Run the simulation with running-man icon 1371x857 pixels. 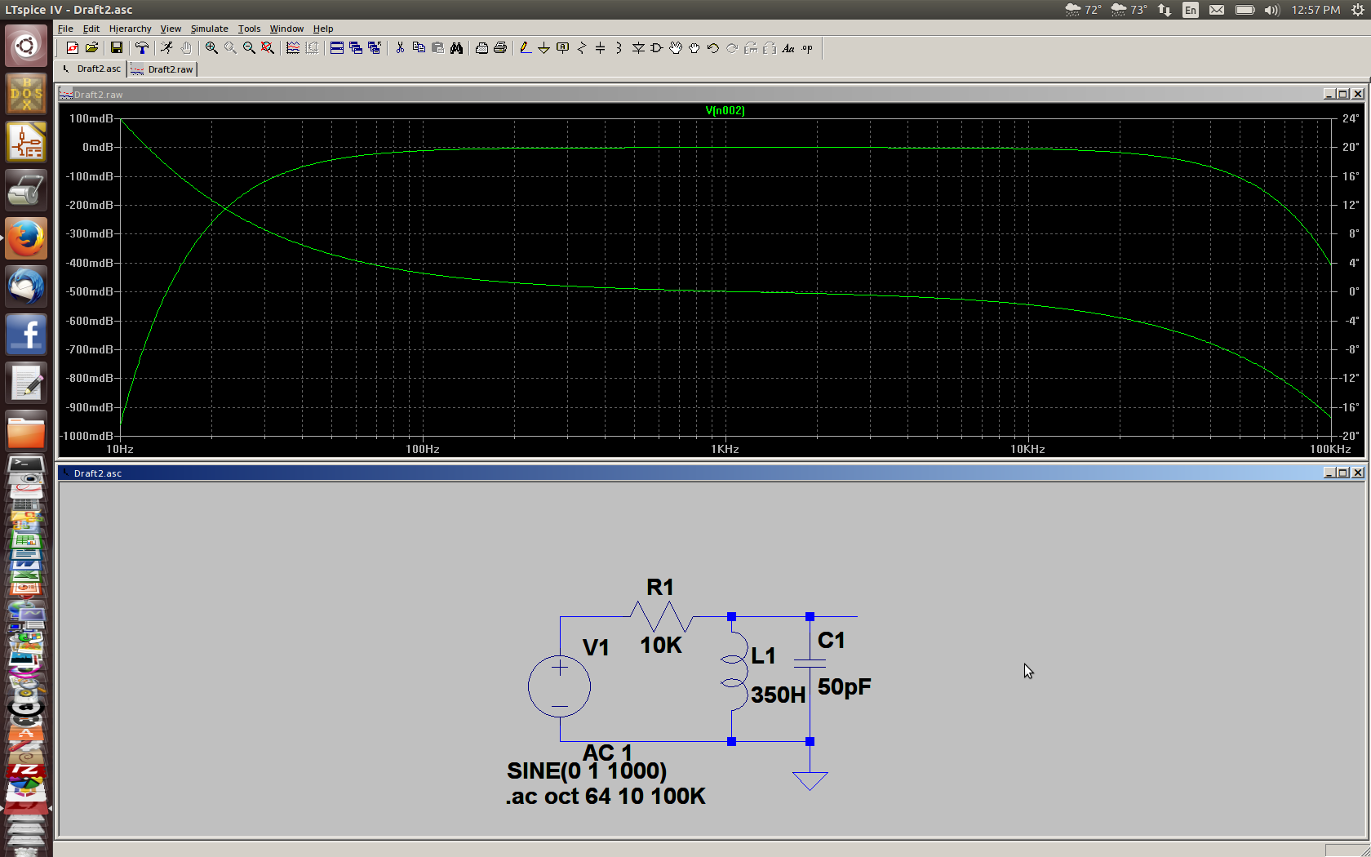166,48
